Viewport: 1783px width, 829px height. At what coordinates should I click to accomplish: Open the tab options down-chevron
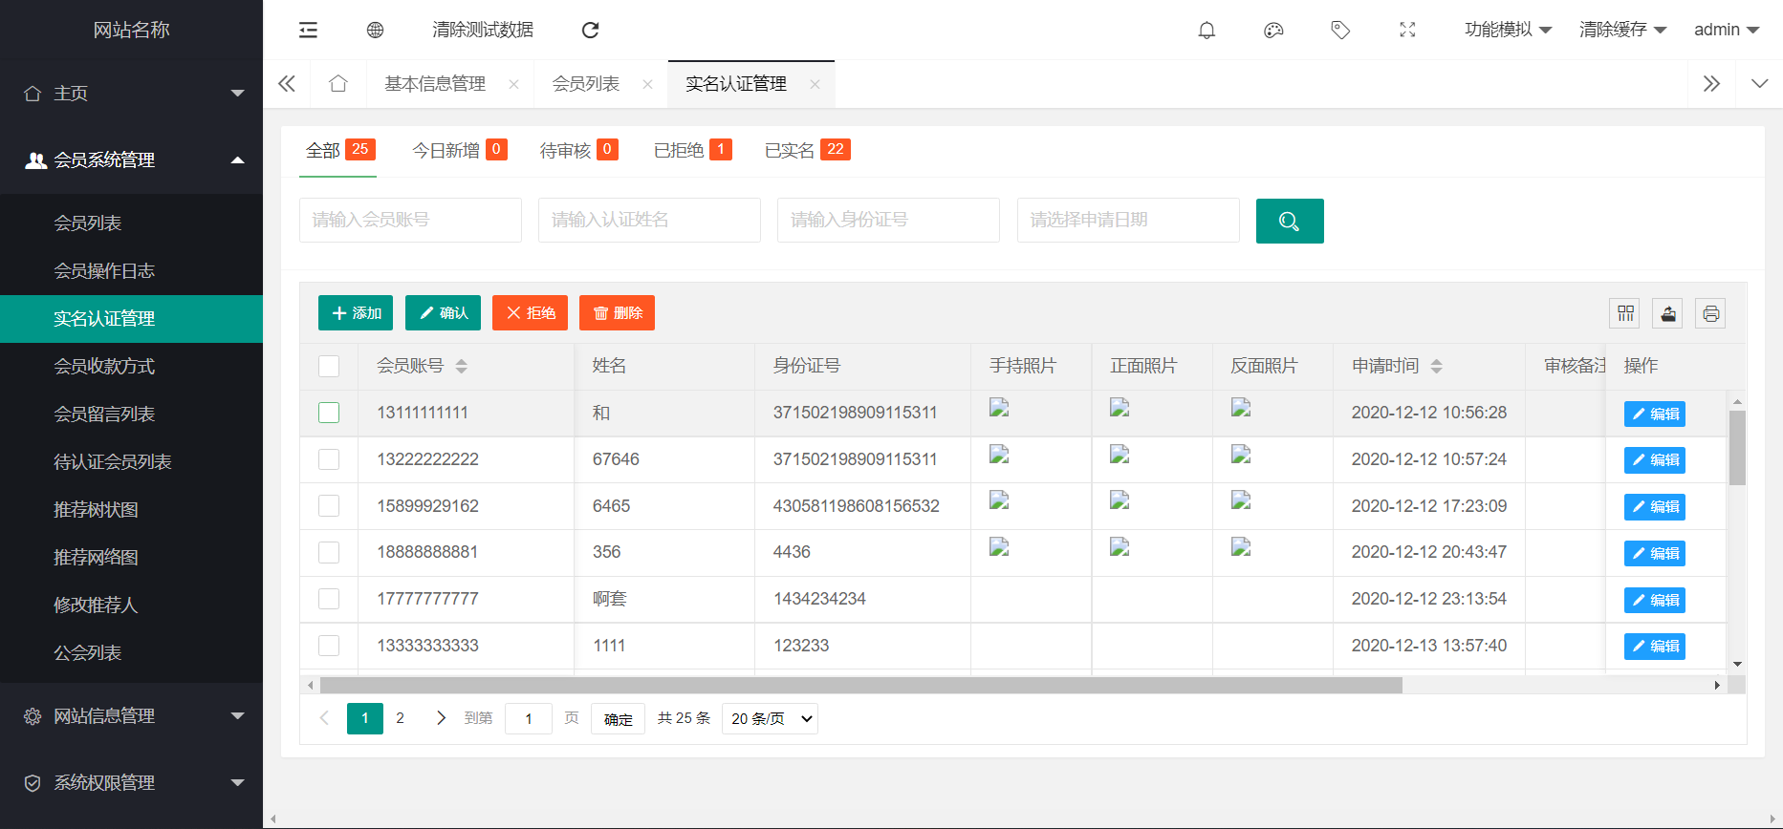point(1759,84)
